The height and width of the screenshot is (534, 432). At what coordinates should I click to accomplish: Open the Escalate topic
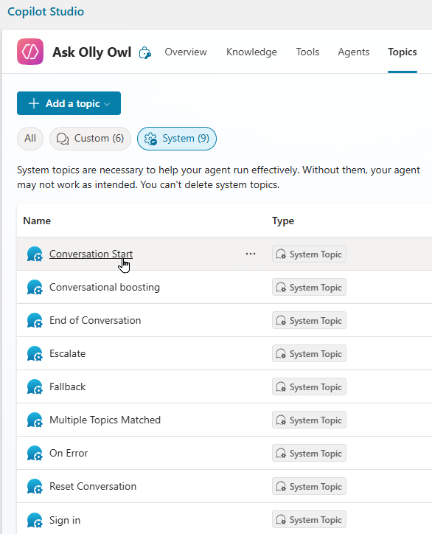pos(67,353)
